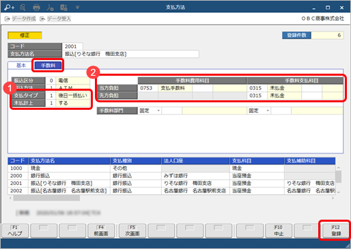Click the horizontal scrollbar thumb
The image size is (351, 249).
(x=46, y=198)
